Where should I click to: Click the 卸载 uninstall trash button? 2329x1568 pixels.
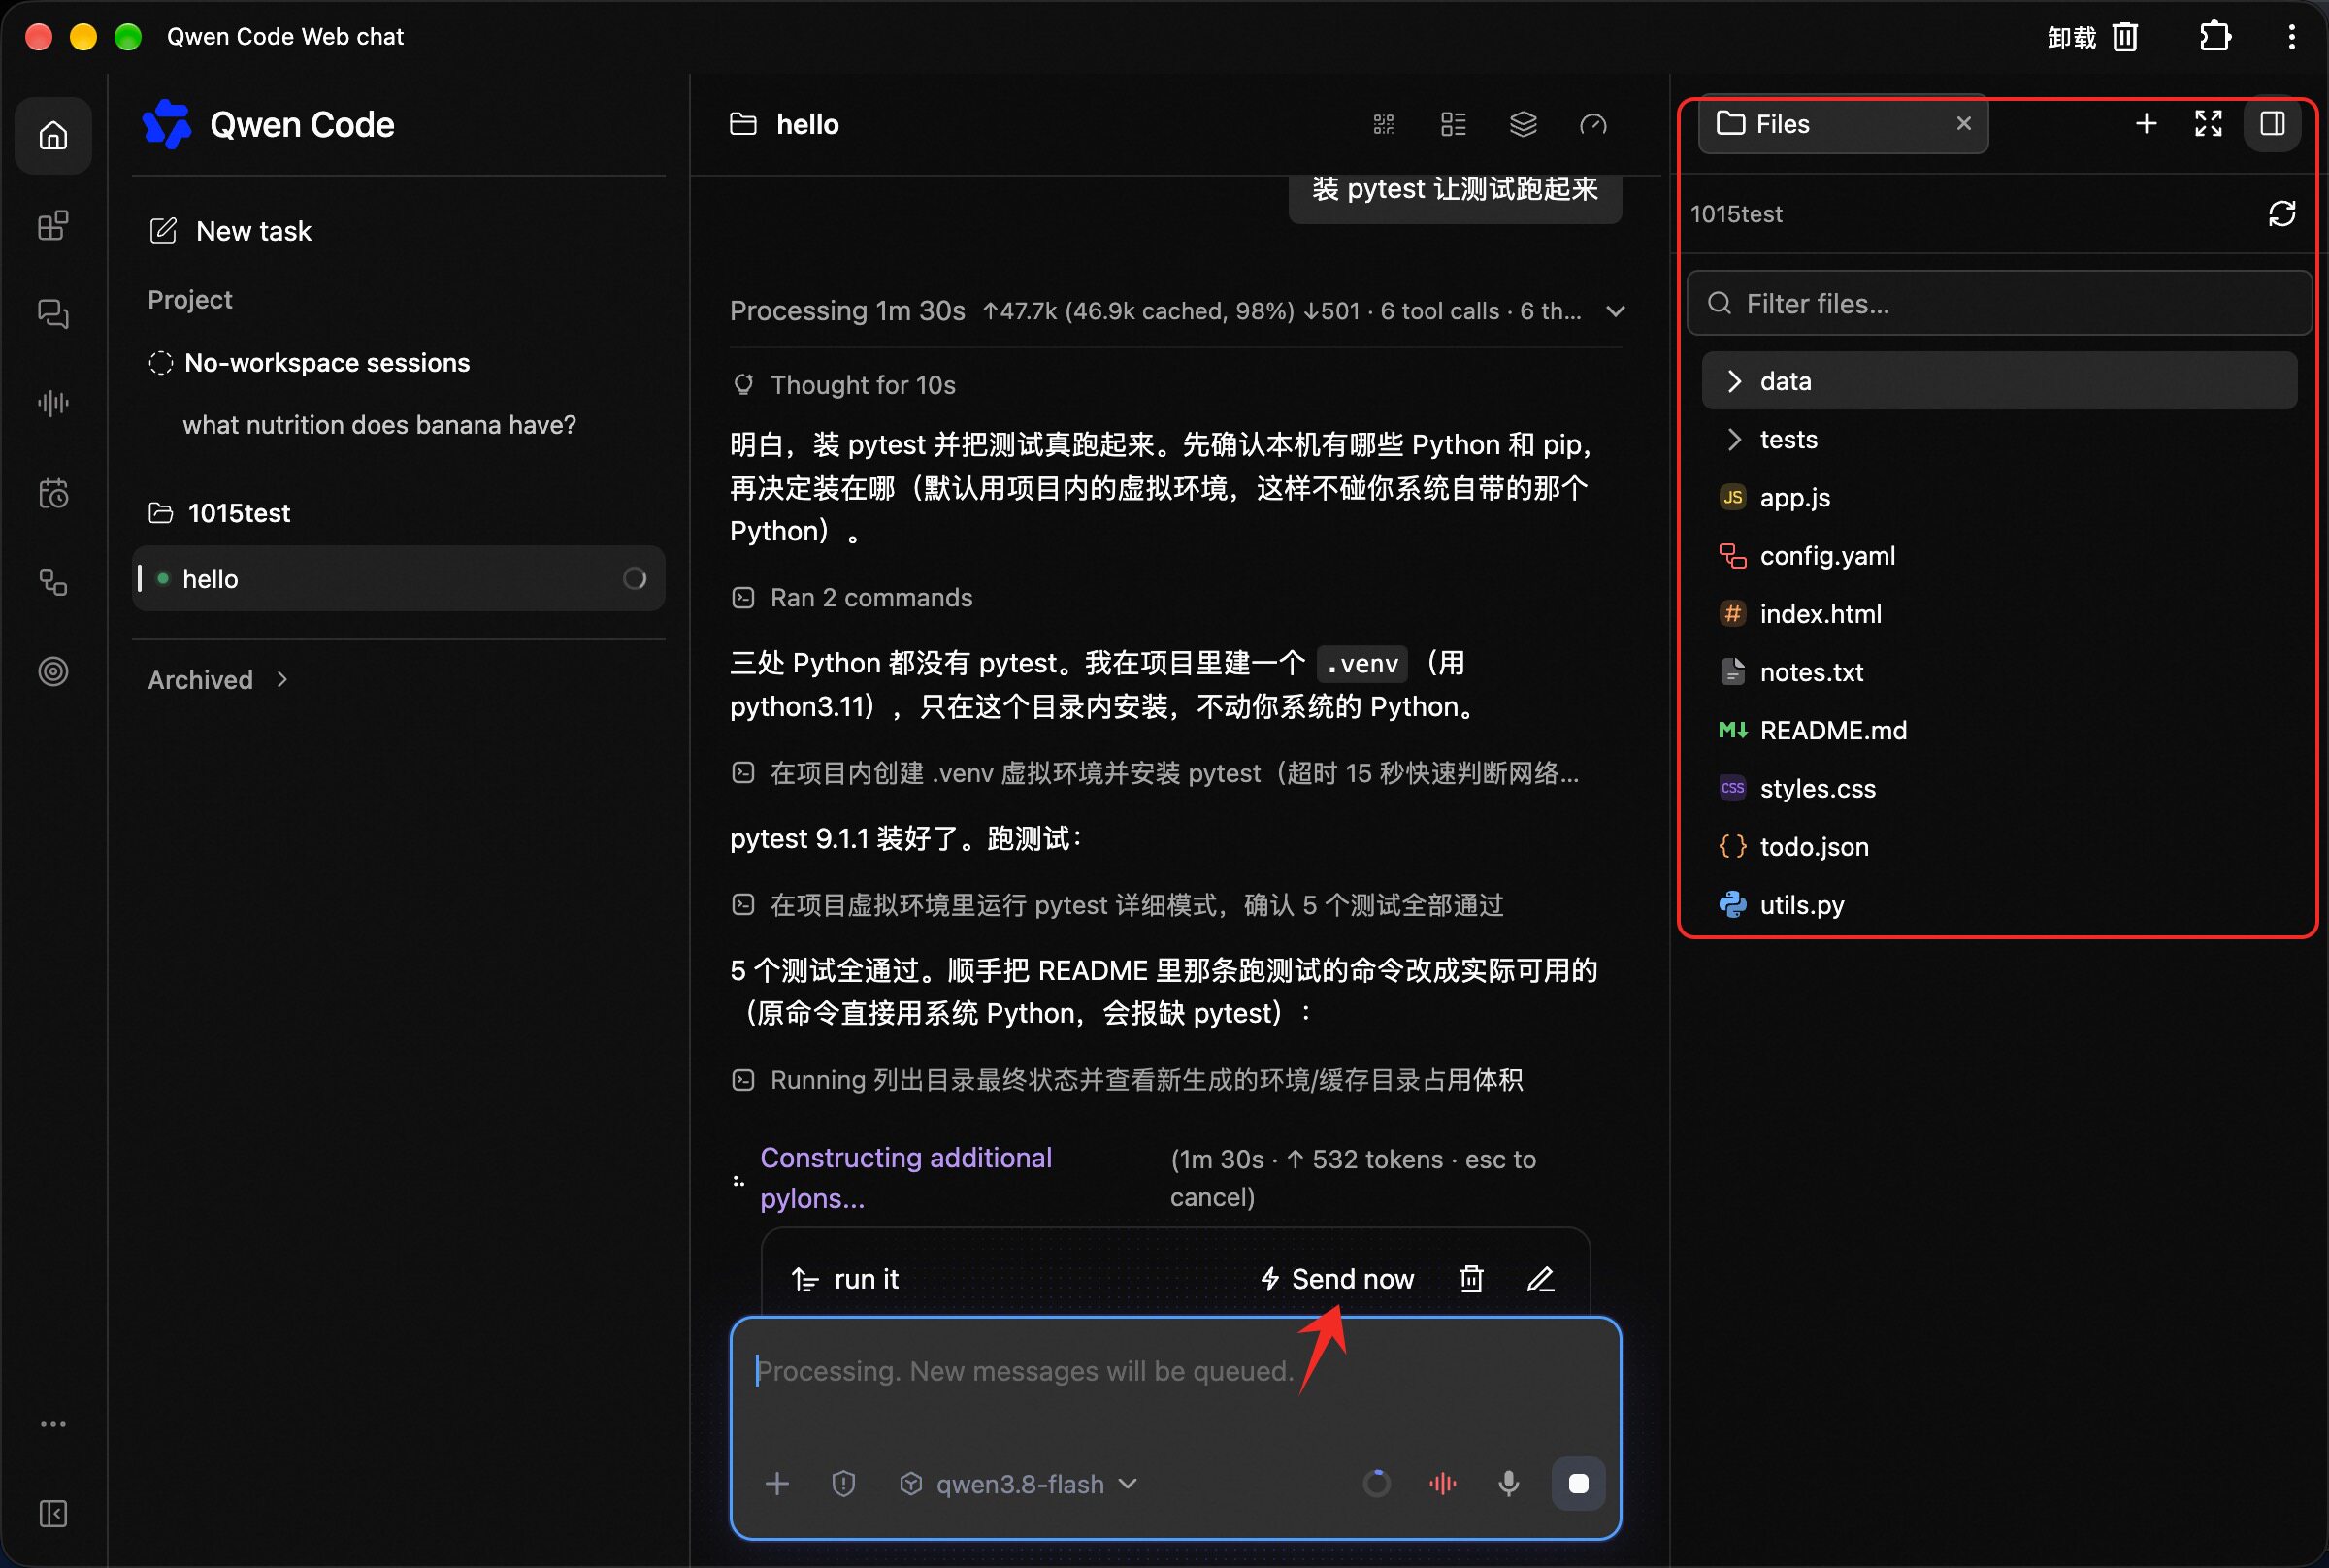click(2092, 37)
